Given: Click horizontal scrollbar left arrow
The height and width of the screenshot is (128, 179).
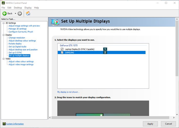Looking at the screenshot, I should point(50,118).
